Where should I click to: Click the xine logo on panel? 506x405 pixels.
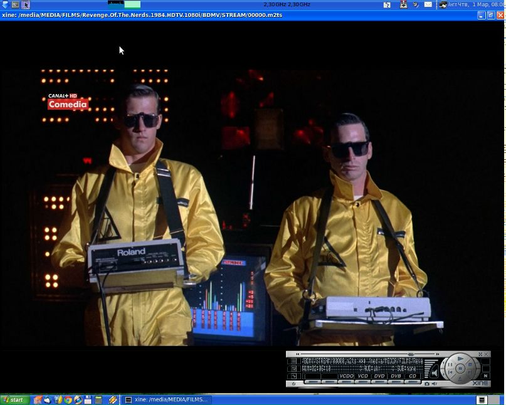480,383
